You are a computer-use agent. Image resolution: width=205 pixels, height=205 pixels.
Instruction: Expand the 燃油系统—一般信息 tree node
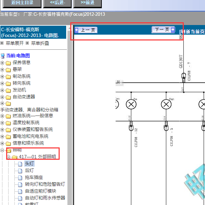pyautogui.click(x=2, y=116)
